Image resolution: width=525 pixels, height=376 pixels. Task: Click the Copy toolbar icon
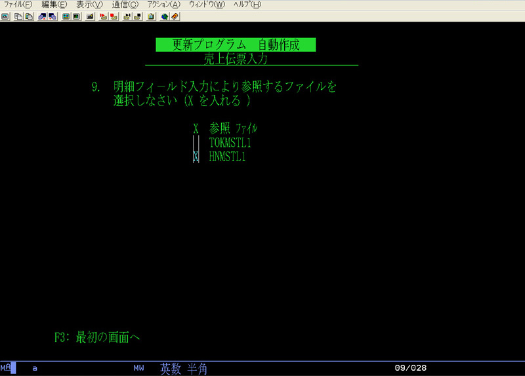[18, 16]
